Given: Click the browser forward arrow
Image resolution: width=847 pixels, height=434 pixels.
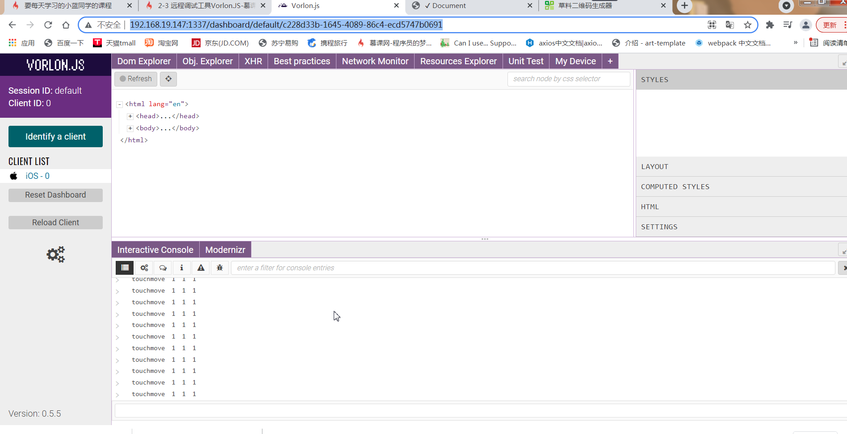Looking at the screenshot, I should pyautogui.click(x=30, y=25).
